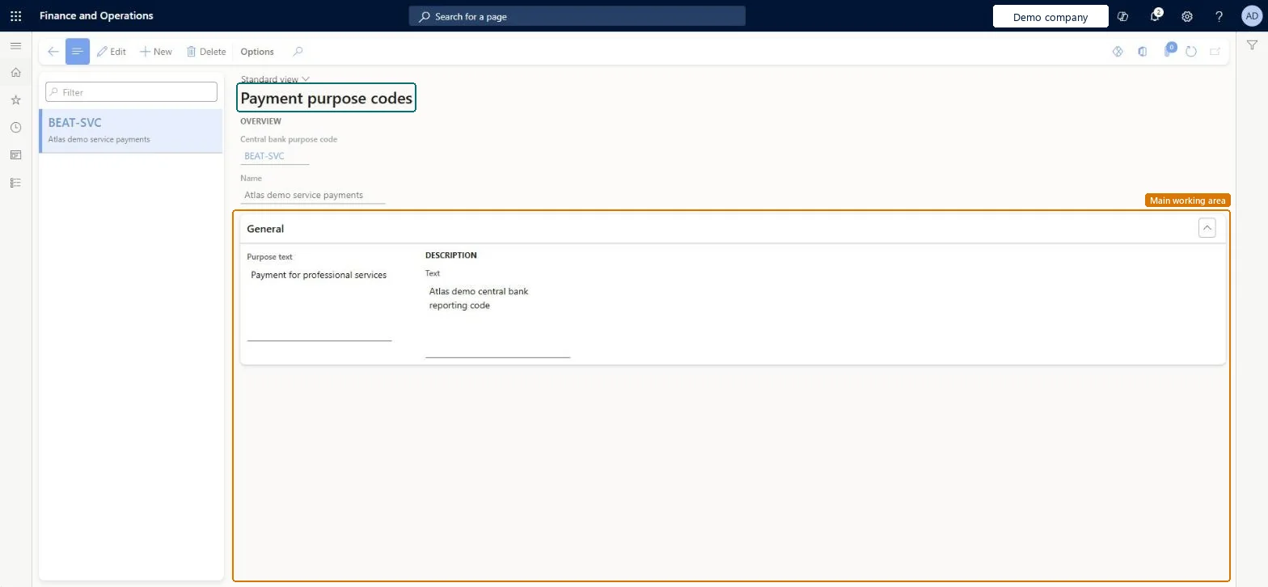This screenshot has height=587, width=1268.
Task: Click the action pane search magnifier
Action: (298, 52)
